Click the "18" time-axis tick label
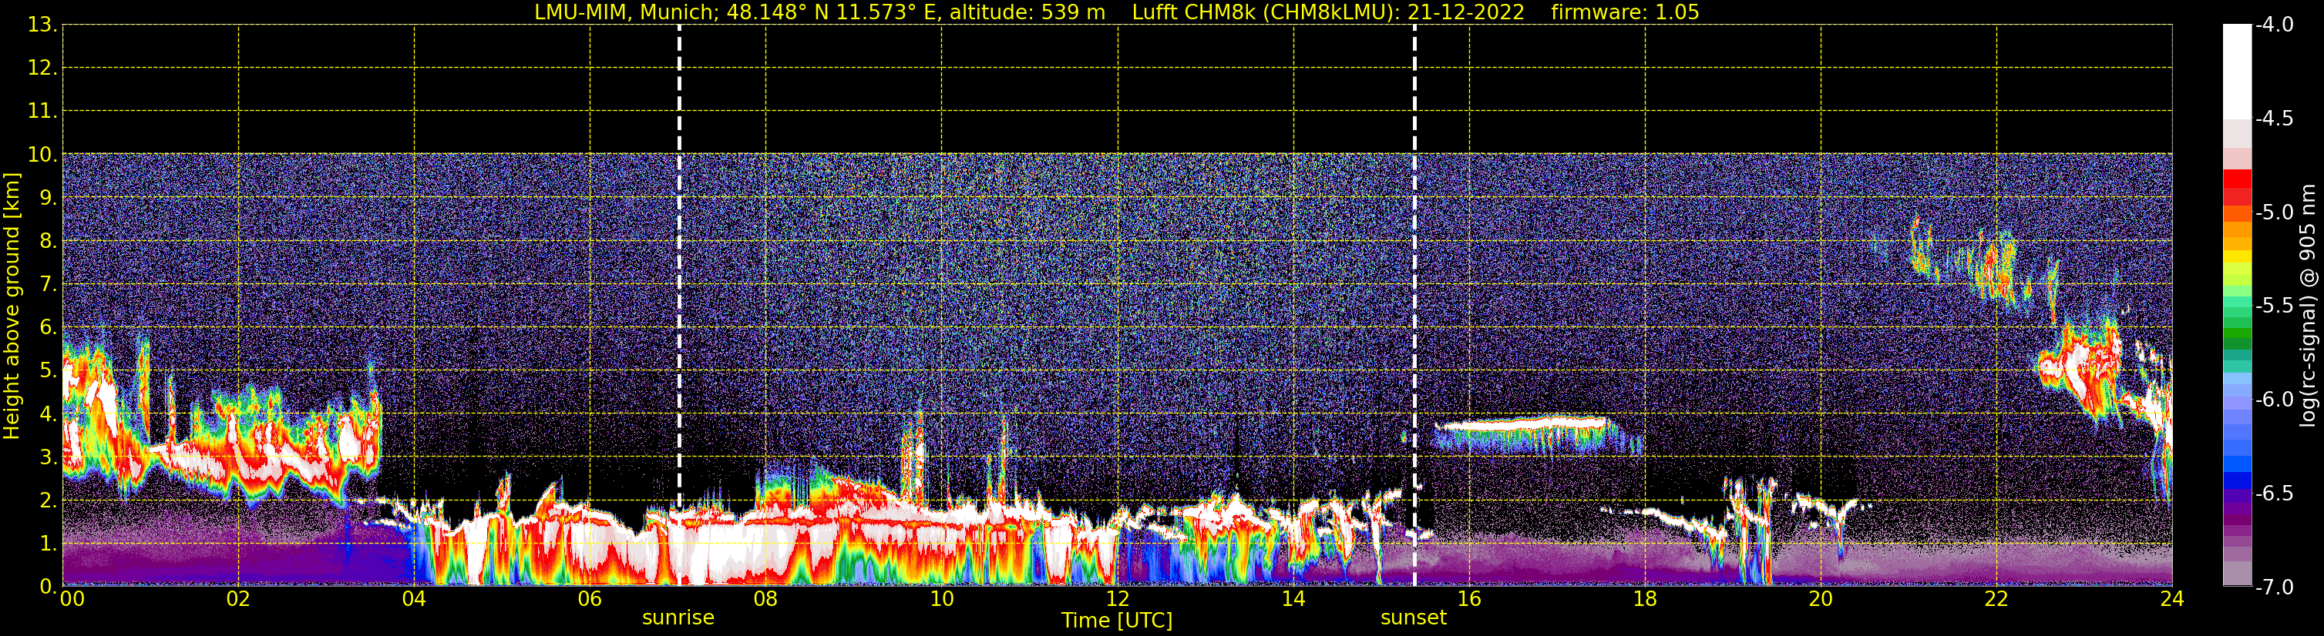2324x636 pixels. (1646, 599)
